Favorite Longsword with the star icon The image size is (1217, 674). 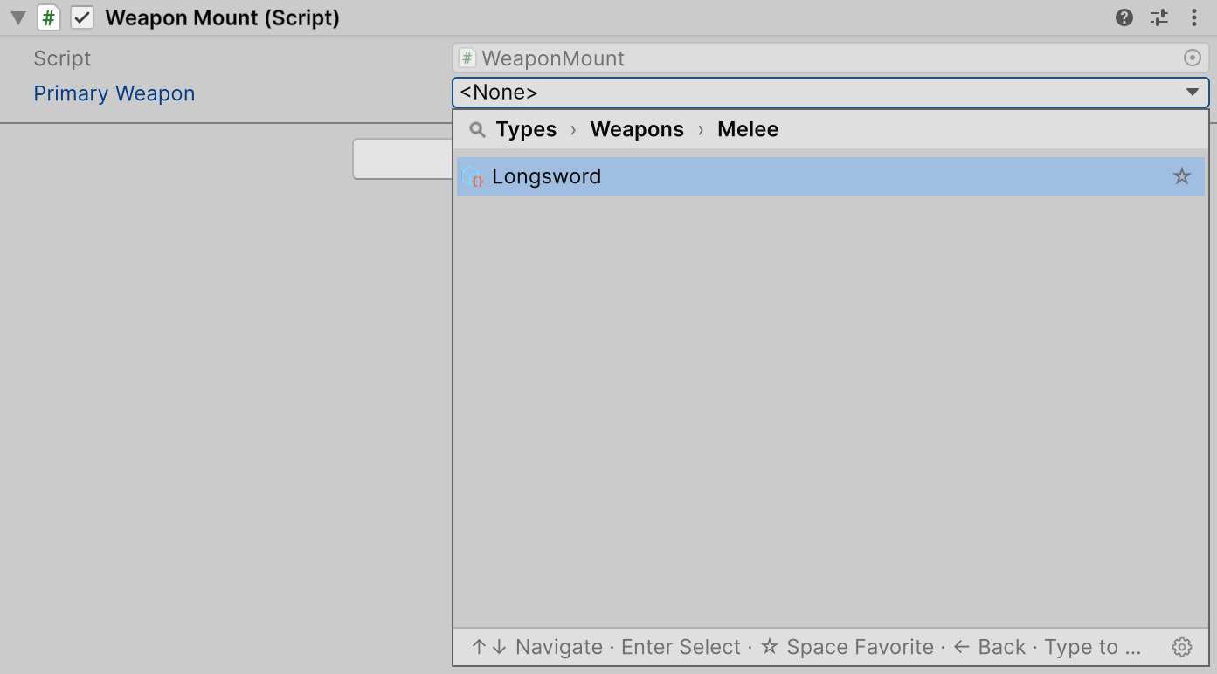click(1182, 176)
